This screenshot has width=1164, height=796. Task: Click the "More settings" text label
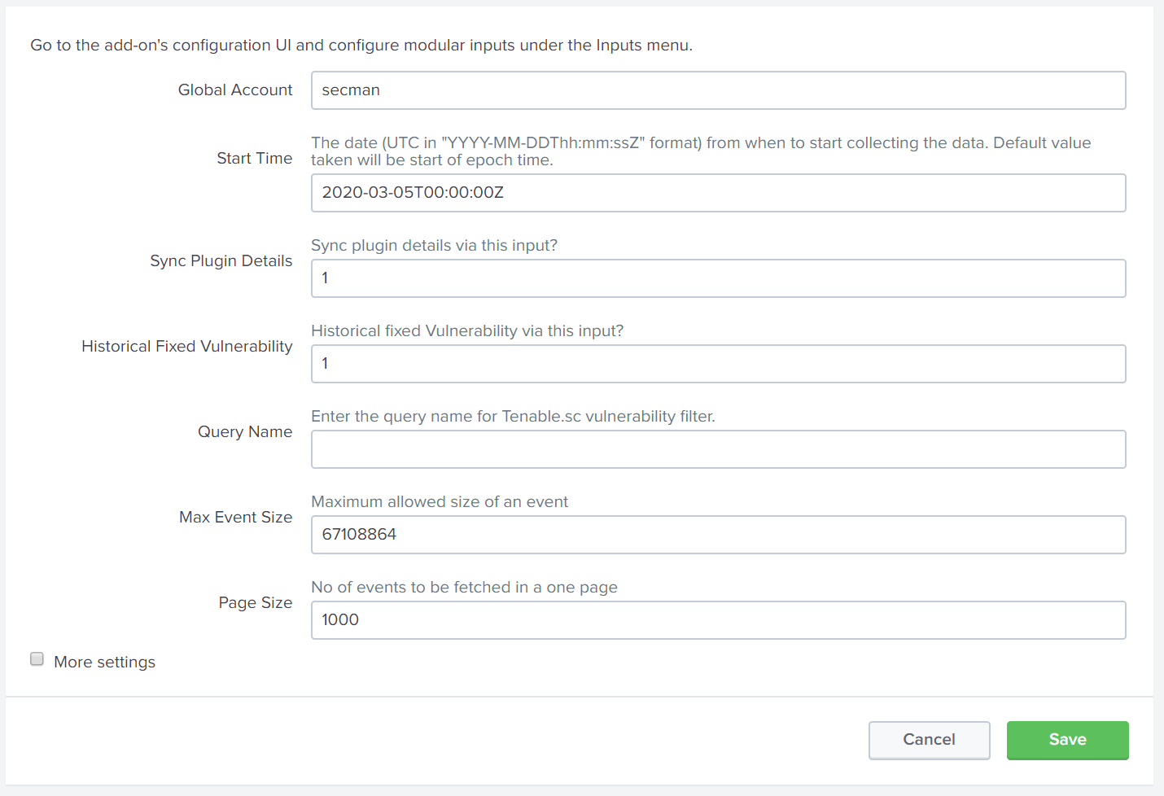[104, 662]
